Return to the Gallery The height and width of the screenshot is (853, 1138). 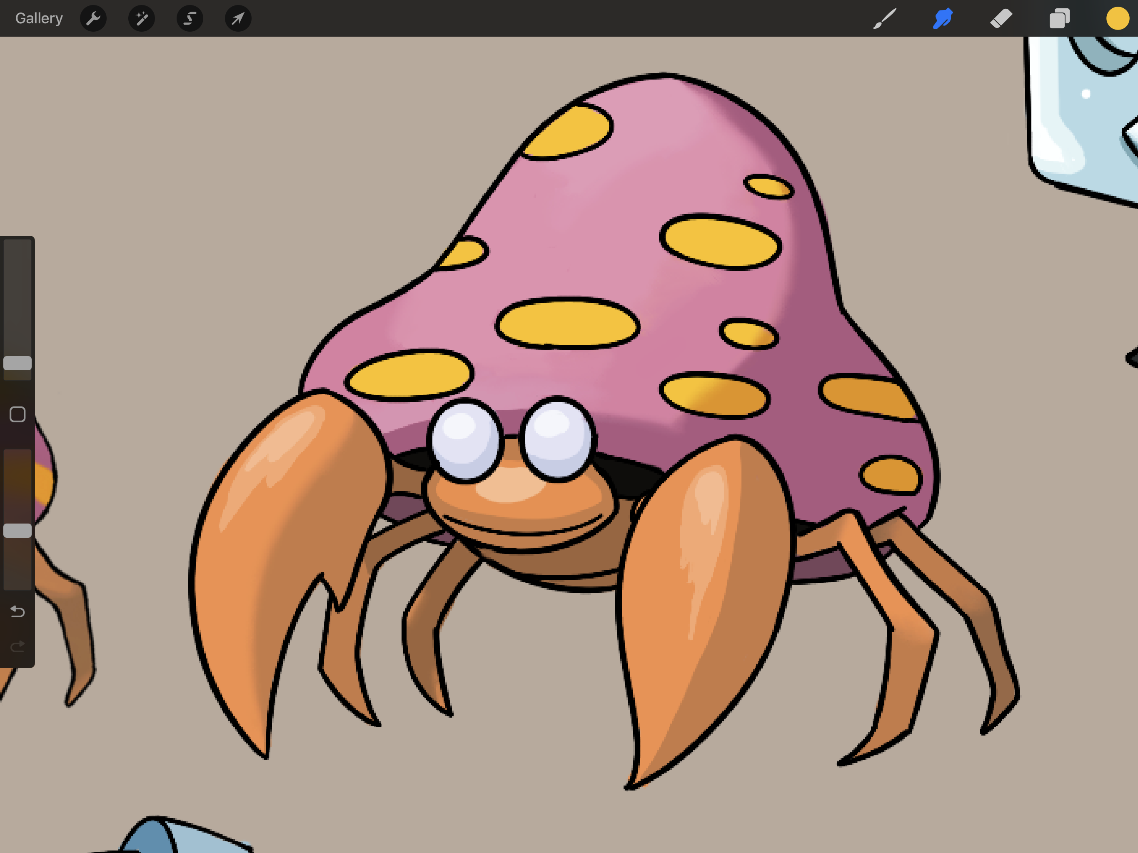click(39, 18)
